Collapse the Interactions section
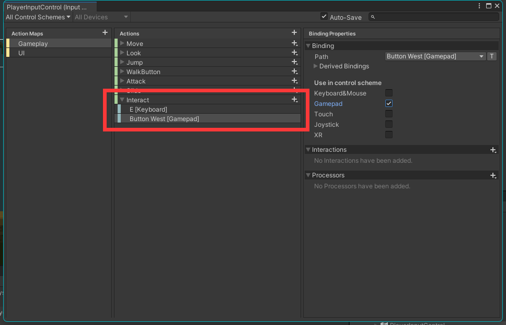 point(308,149)
